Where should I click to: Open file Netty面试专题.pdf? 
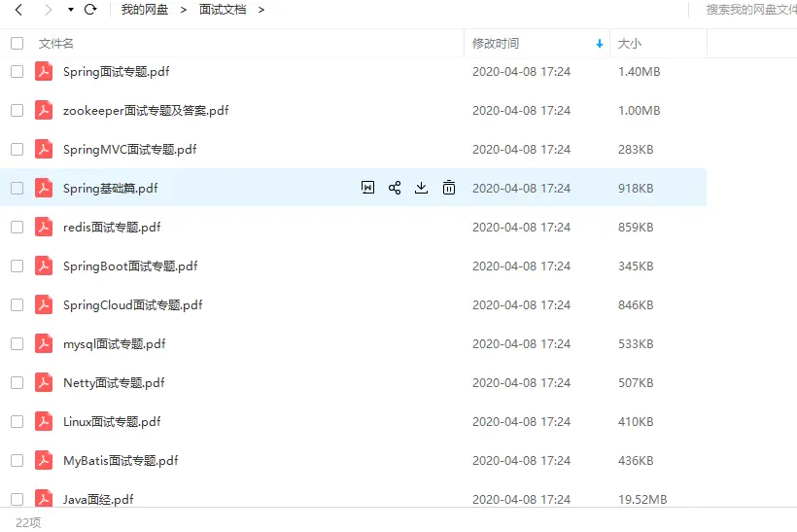pyautogui.click(x=114, y=383)
